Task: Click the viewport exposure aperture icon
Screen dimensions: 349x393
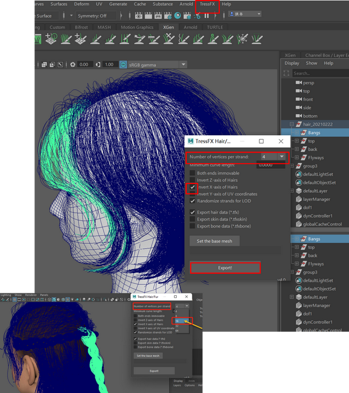Action: tap(73, 65)
